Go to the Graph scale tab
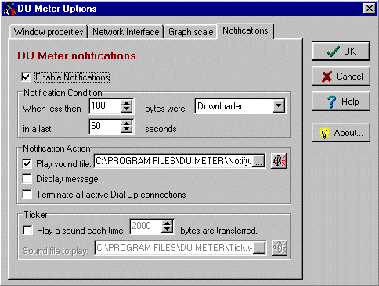The image size is (379, 286). click(191, 32)
